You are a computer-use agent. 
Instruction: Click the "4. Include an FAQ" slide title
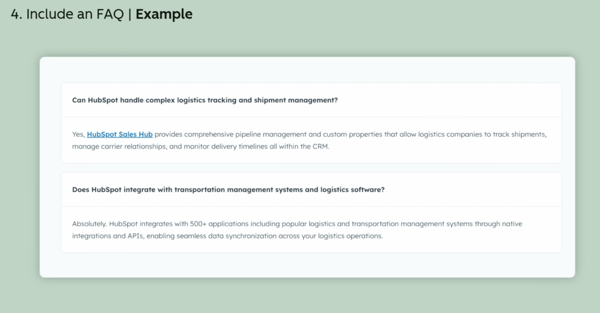[67, 14]
